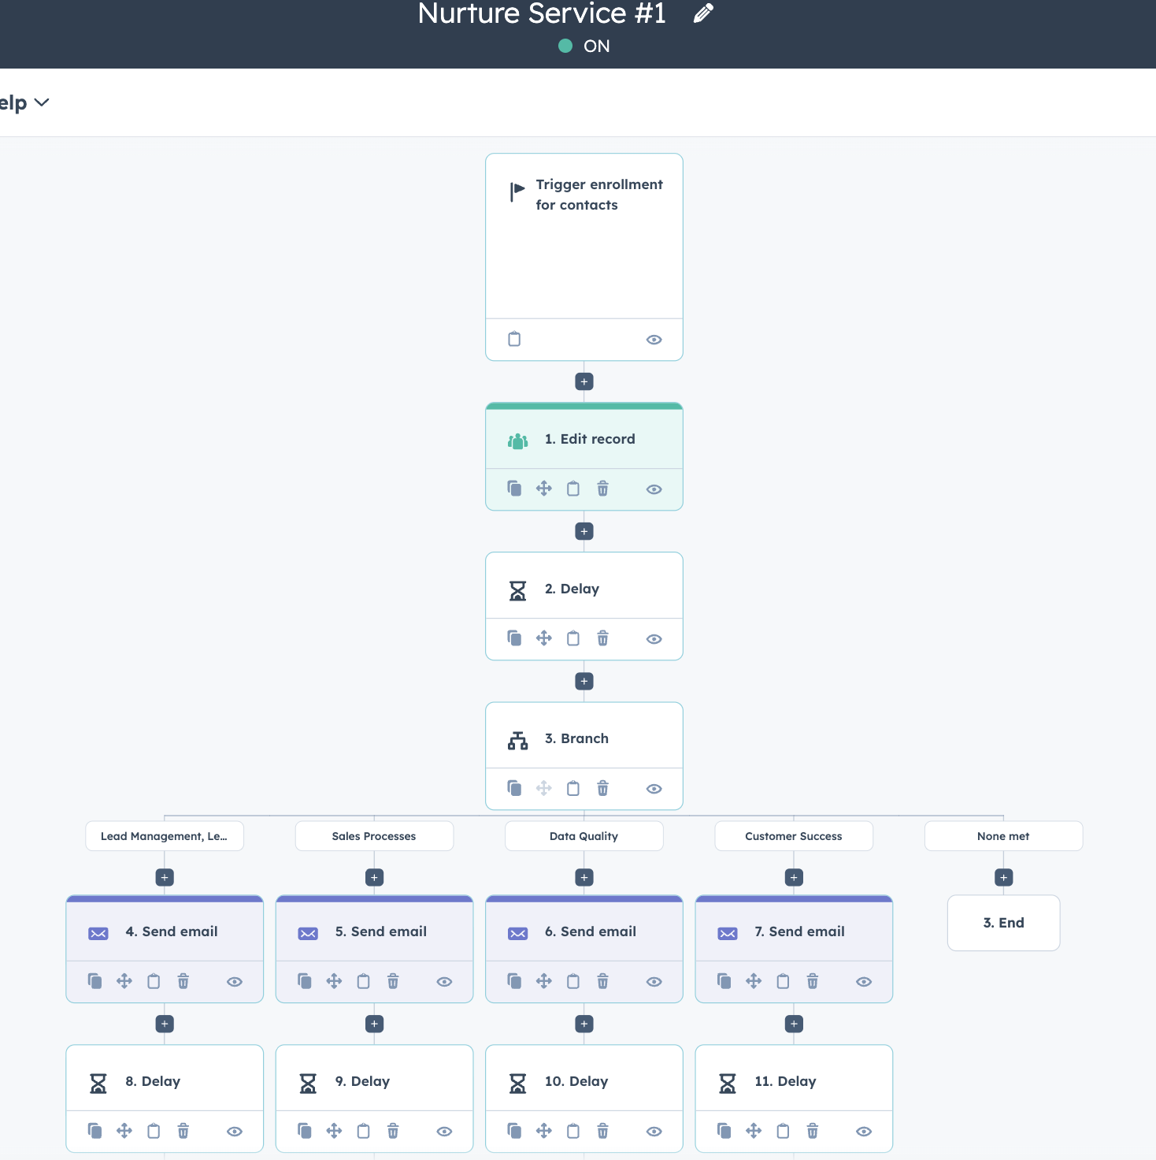Delete the 6. Send email action
The width and height of the screenshot is (1156, 1160).
[x=602, y=981]
